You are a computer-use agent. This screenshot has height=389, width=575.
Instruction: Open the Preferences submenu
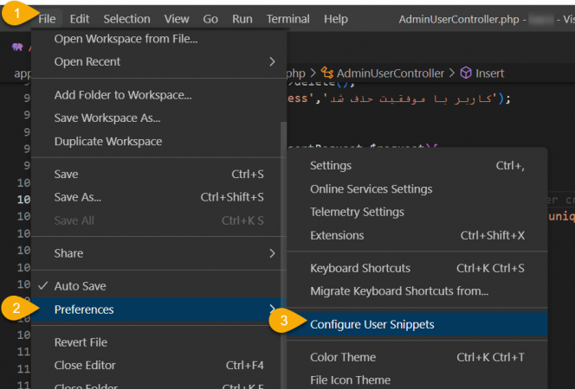[x=84, y=309]
